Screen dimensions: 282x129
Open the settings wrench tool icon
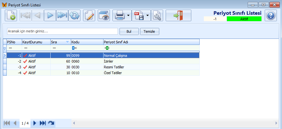(157, 15)
